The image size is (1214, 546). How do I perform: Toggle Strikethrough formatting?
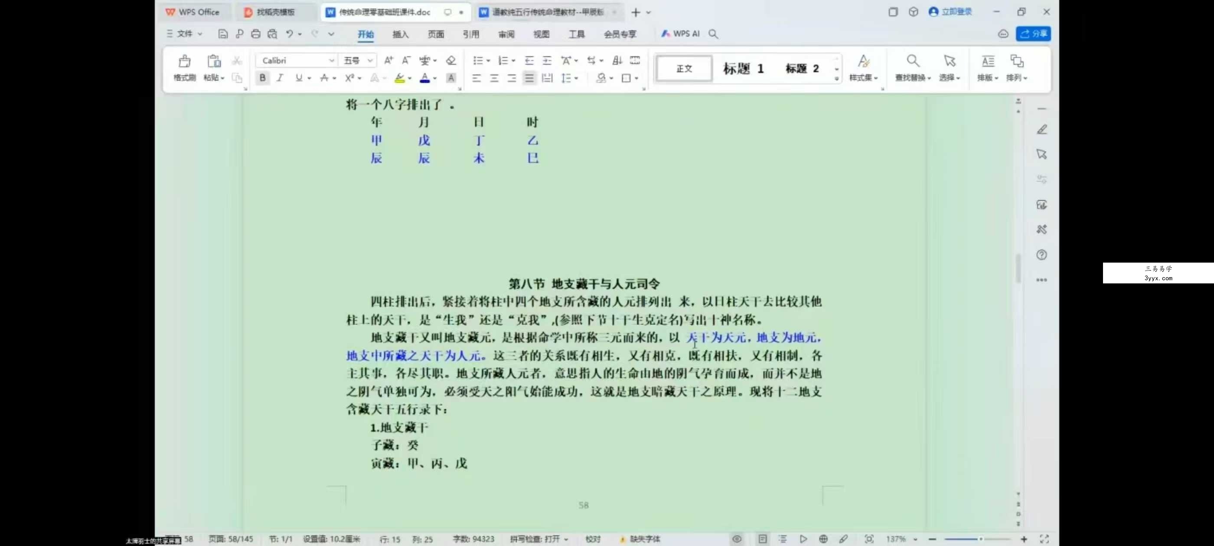pyautogui.click(x=324, y=78)
